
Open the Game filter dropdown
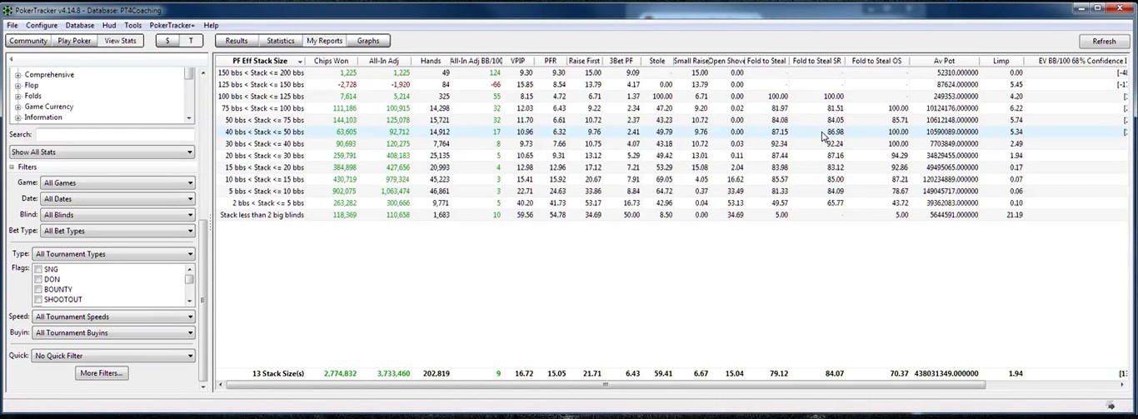pos(117,182)
